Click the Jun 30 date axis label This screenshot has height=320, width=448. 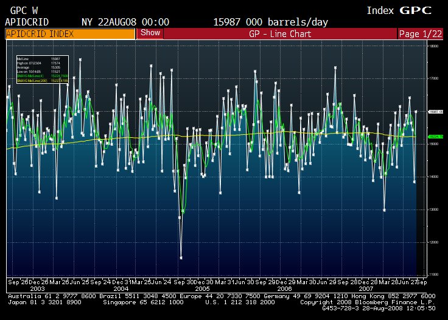(x=244, y=282)
